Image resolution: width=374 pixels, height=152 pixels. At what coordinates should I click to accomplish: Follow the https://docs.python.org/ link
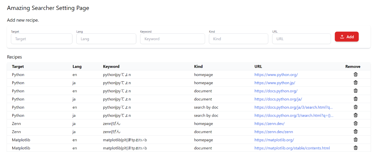[276, 91]
